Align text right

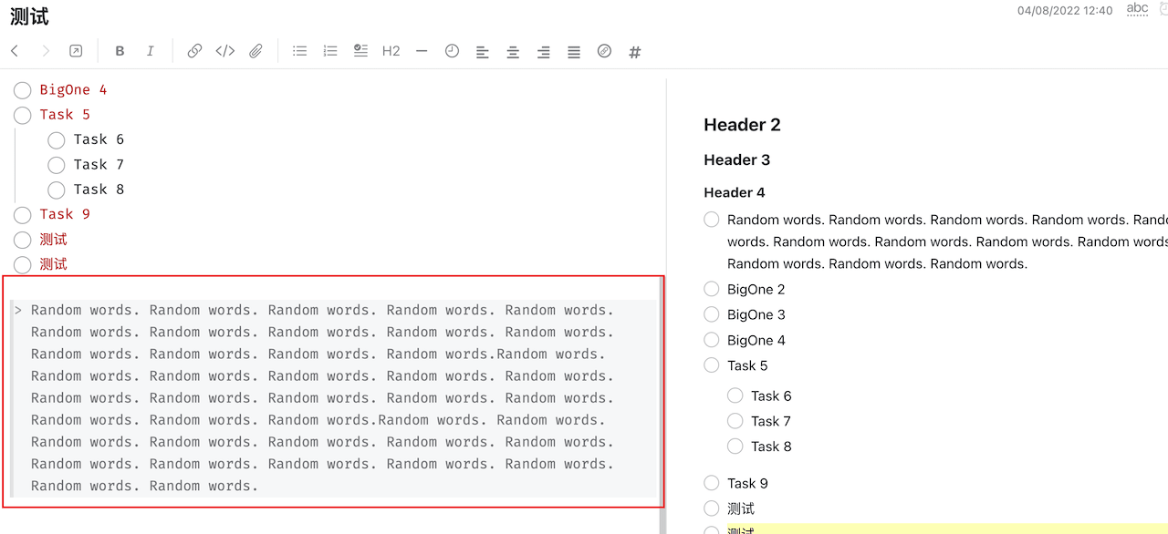(543, 52)
